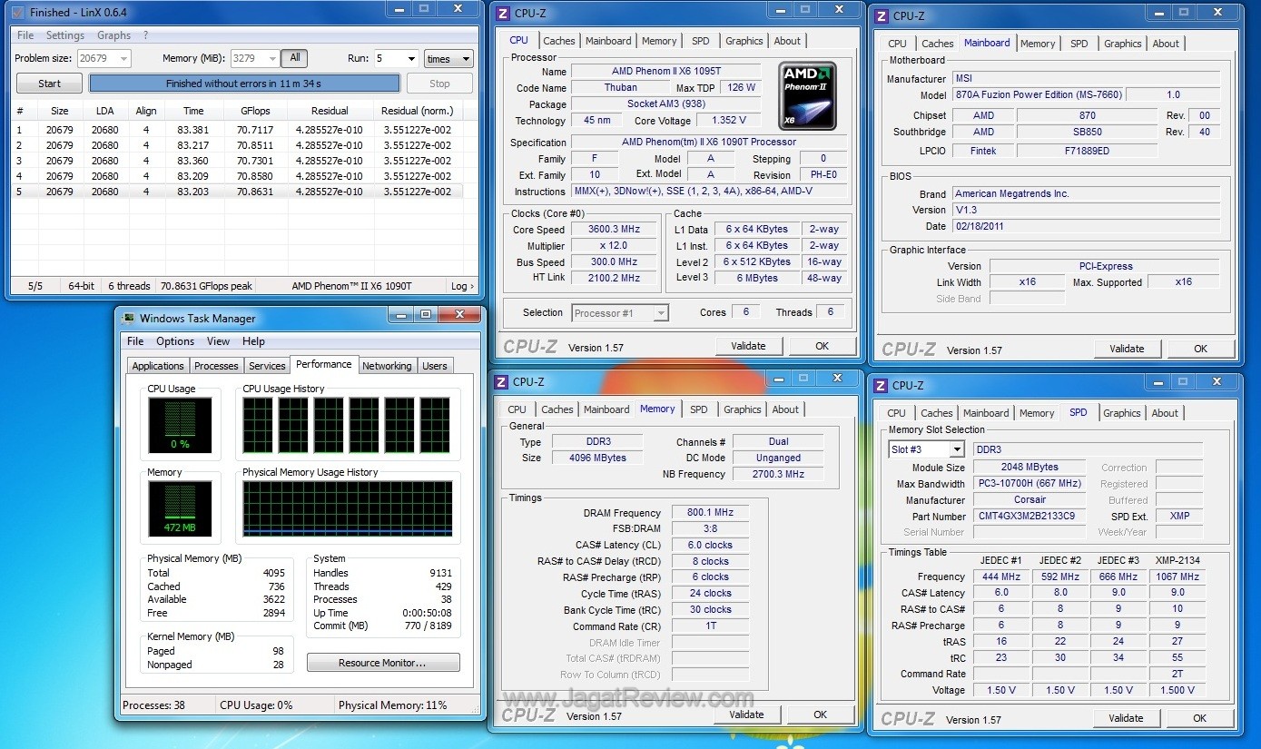This screenshot has width=1261, height=749.
Task: Open the Options menu in Task Manager
Action: 175,341
